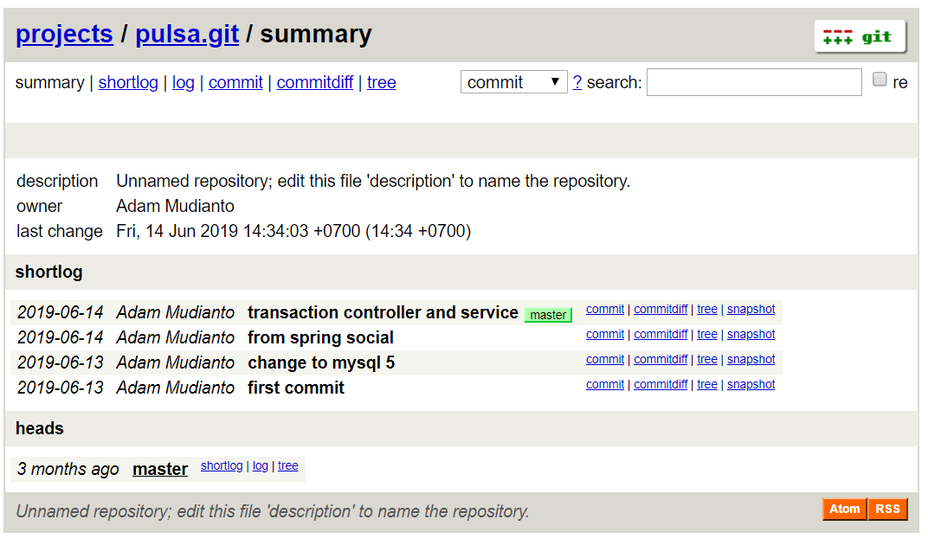
Task: View log for the master head
Action: tap(260, 465)
